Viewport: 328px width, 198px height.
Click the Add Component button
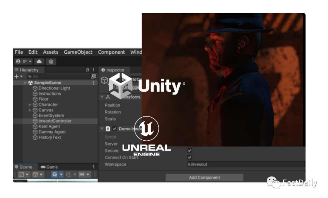204,177
